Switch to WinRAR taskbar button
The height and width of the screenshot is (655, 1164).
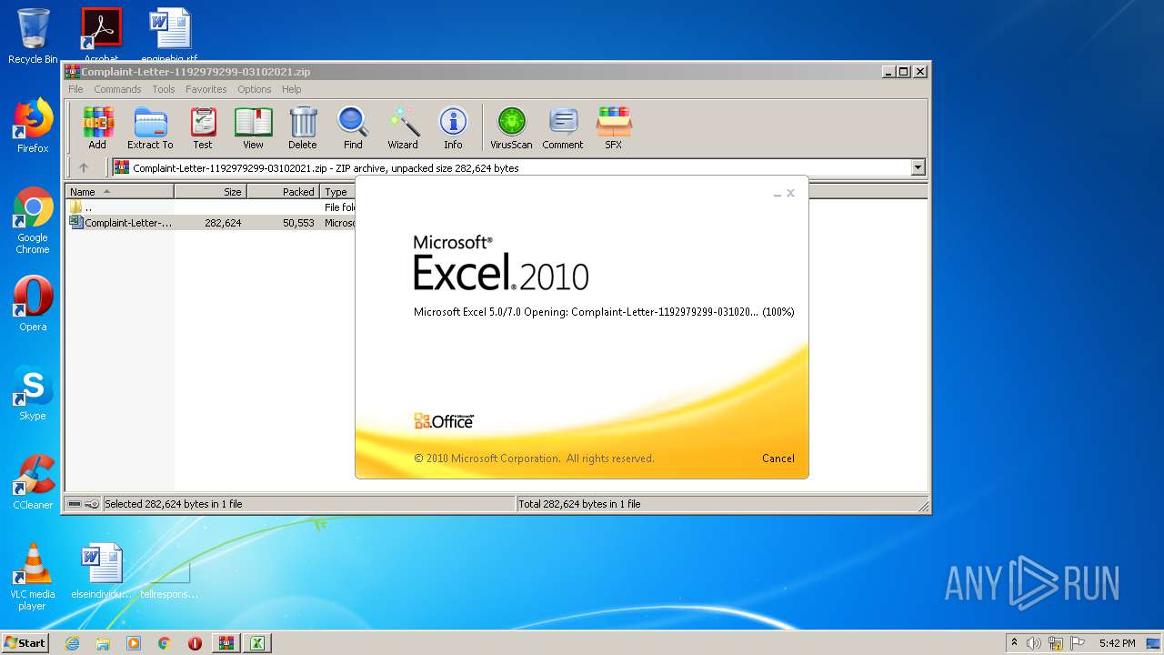tap(226, 643)
